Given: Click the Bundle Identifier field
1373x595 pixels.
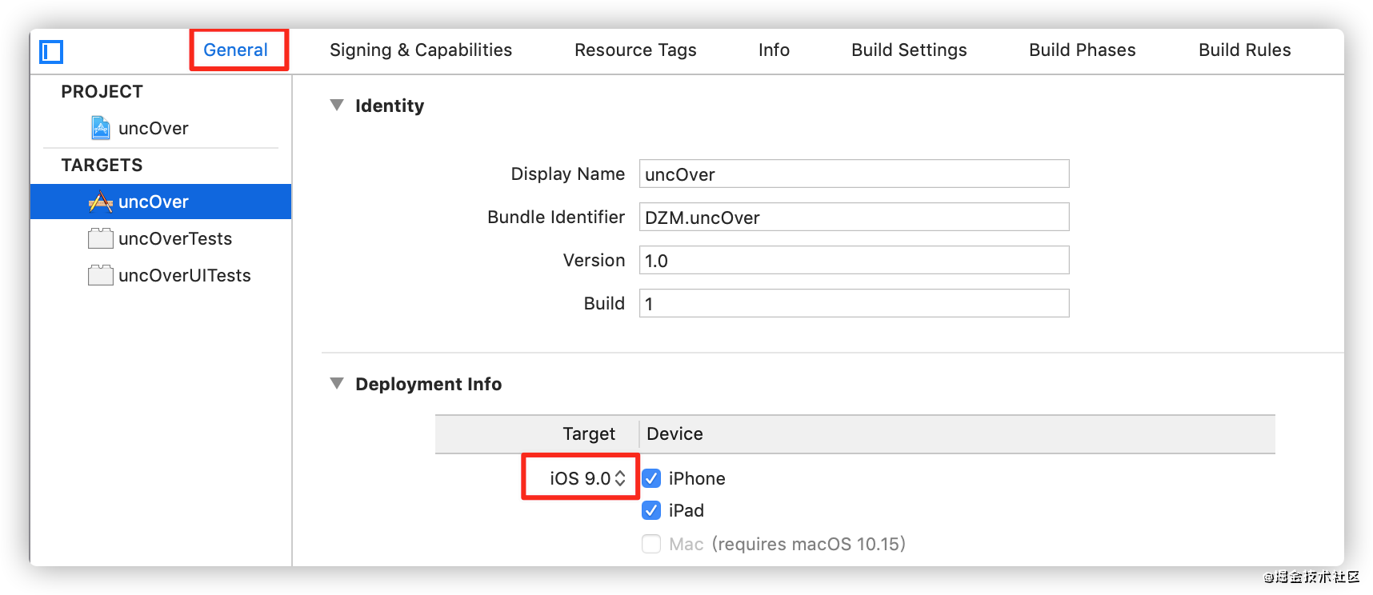Looking at the screenshot, I should (x=854, y=217).
